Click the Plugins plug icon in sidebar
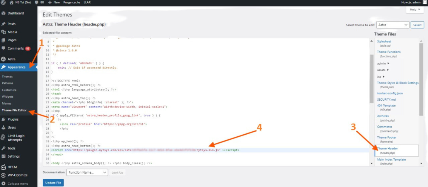Viewport: 428px width, 187px height. coord(4,119)
